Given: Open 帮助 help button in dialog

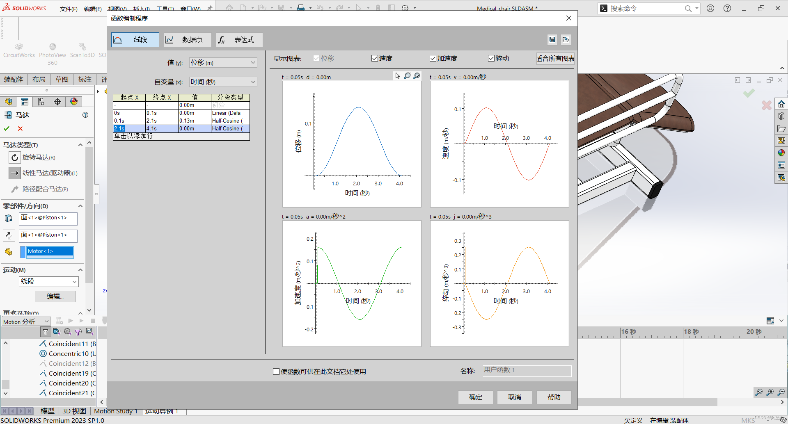Looking at the screenshot, I should pyautogui.click(x=554, y=397).
